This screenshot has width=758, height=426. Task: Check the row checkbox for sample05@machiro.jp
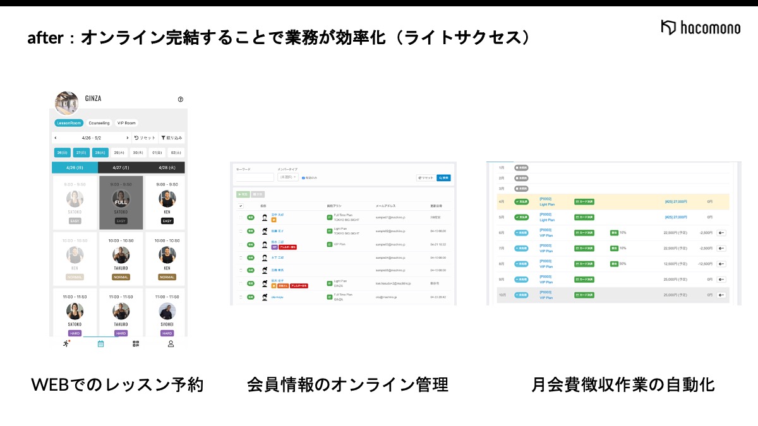(x=241, y=270)
